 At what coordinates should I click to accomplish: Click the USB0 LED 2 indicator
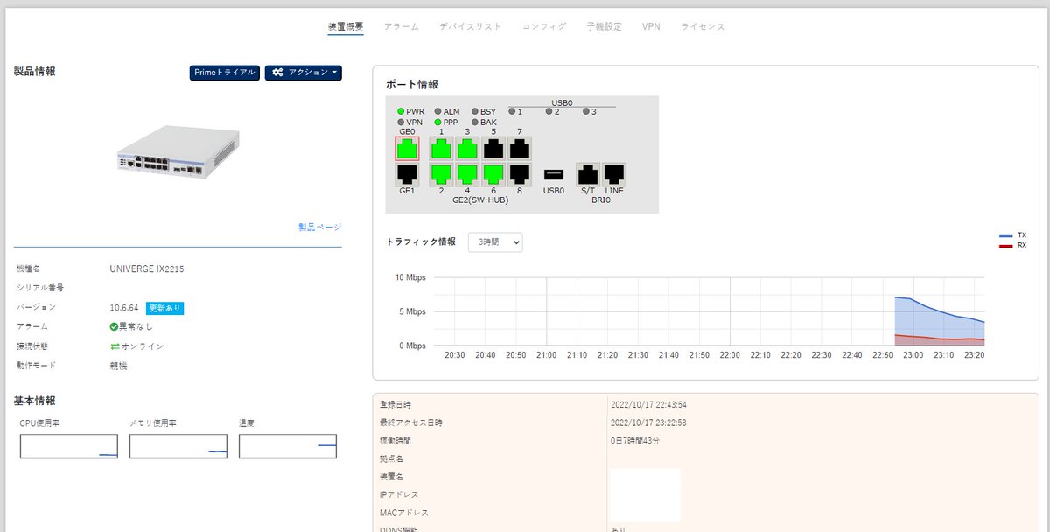tap(549, 111)
